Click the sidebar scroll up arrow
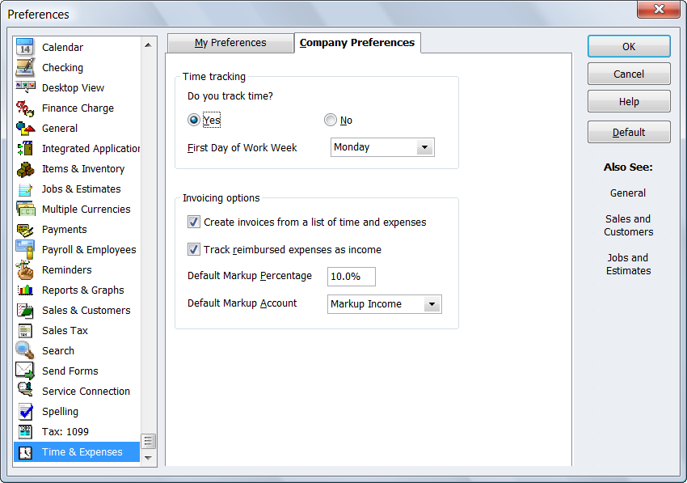 pyautogui.click(x=148, y=44)
